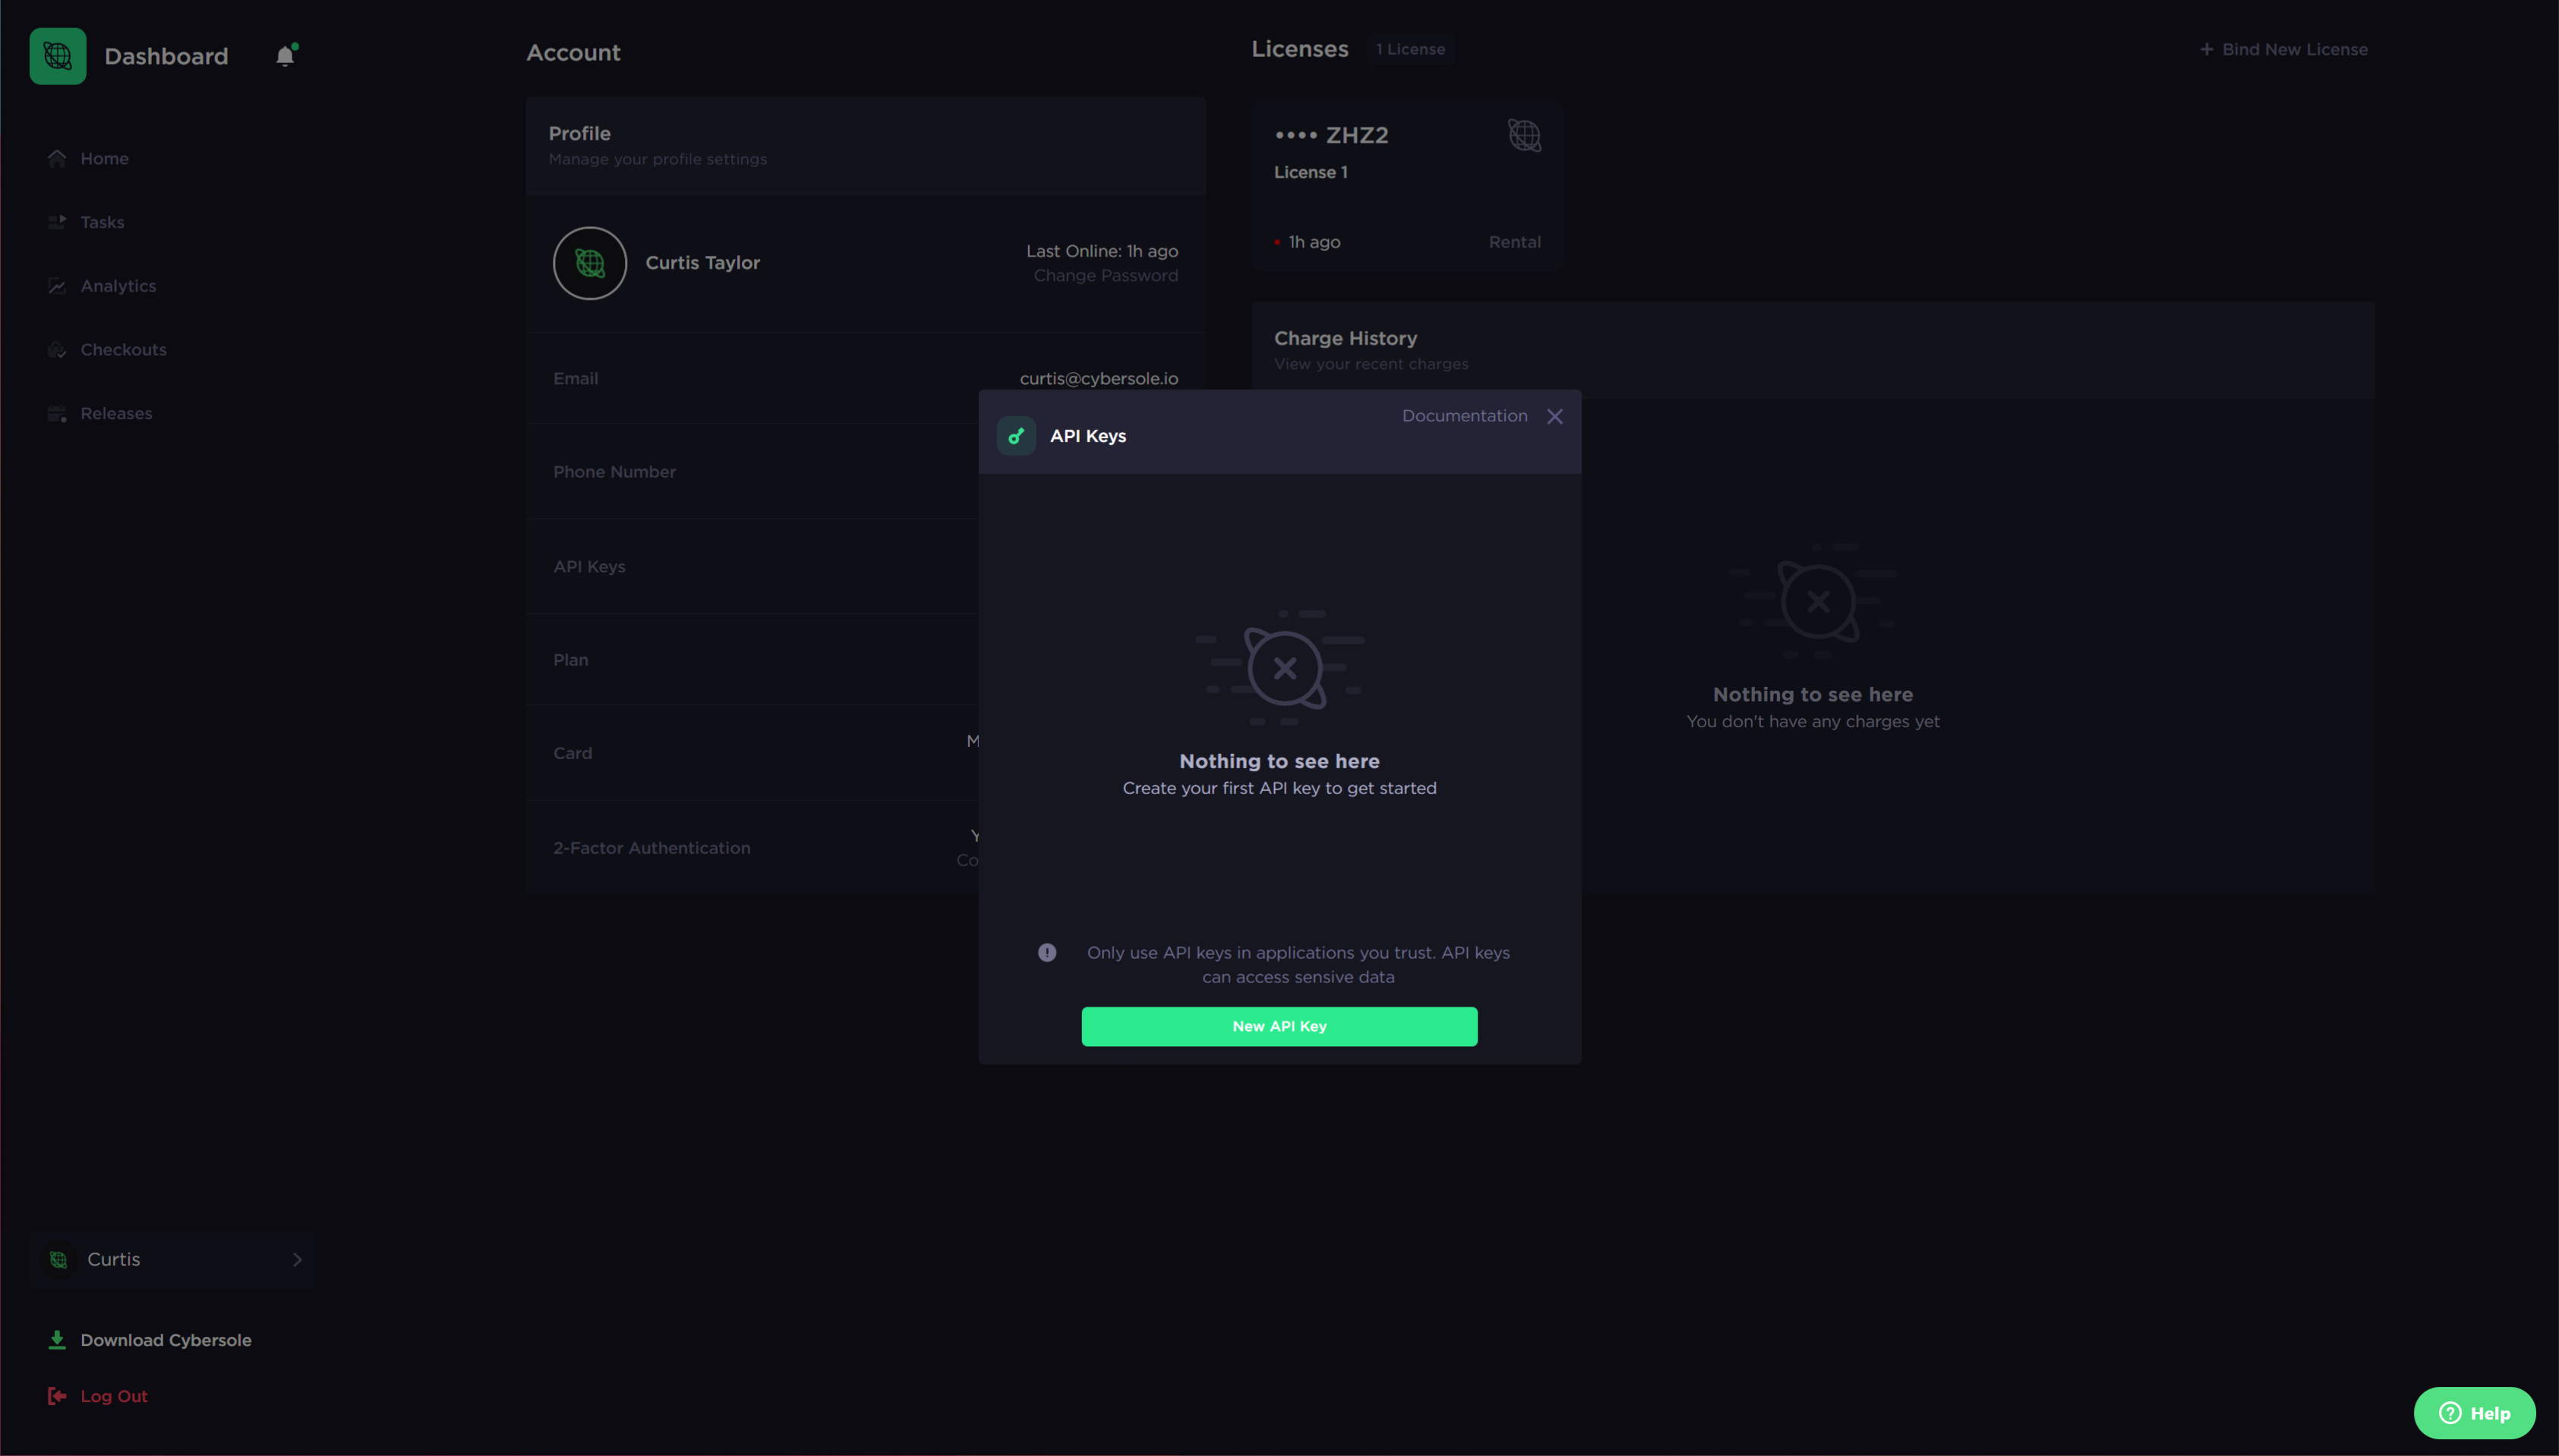Image resolution: width=2559 pixels, height=1456 pixels.
Task: Click the red log out icon
Action: point(57,1396)
